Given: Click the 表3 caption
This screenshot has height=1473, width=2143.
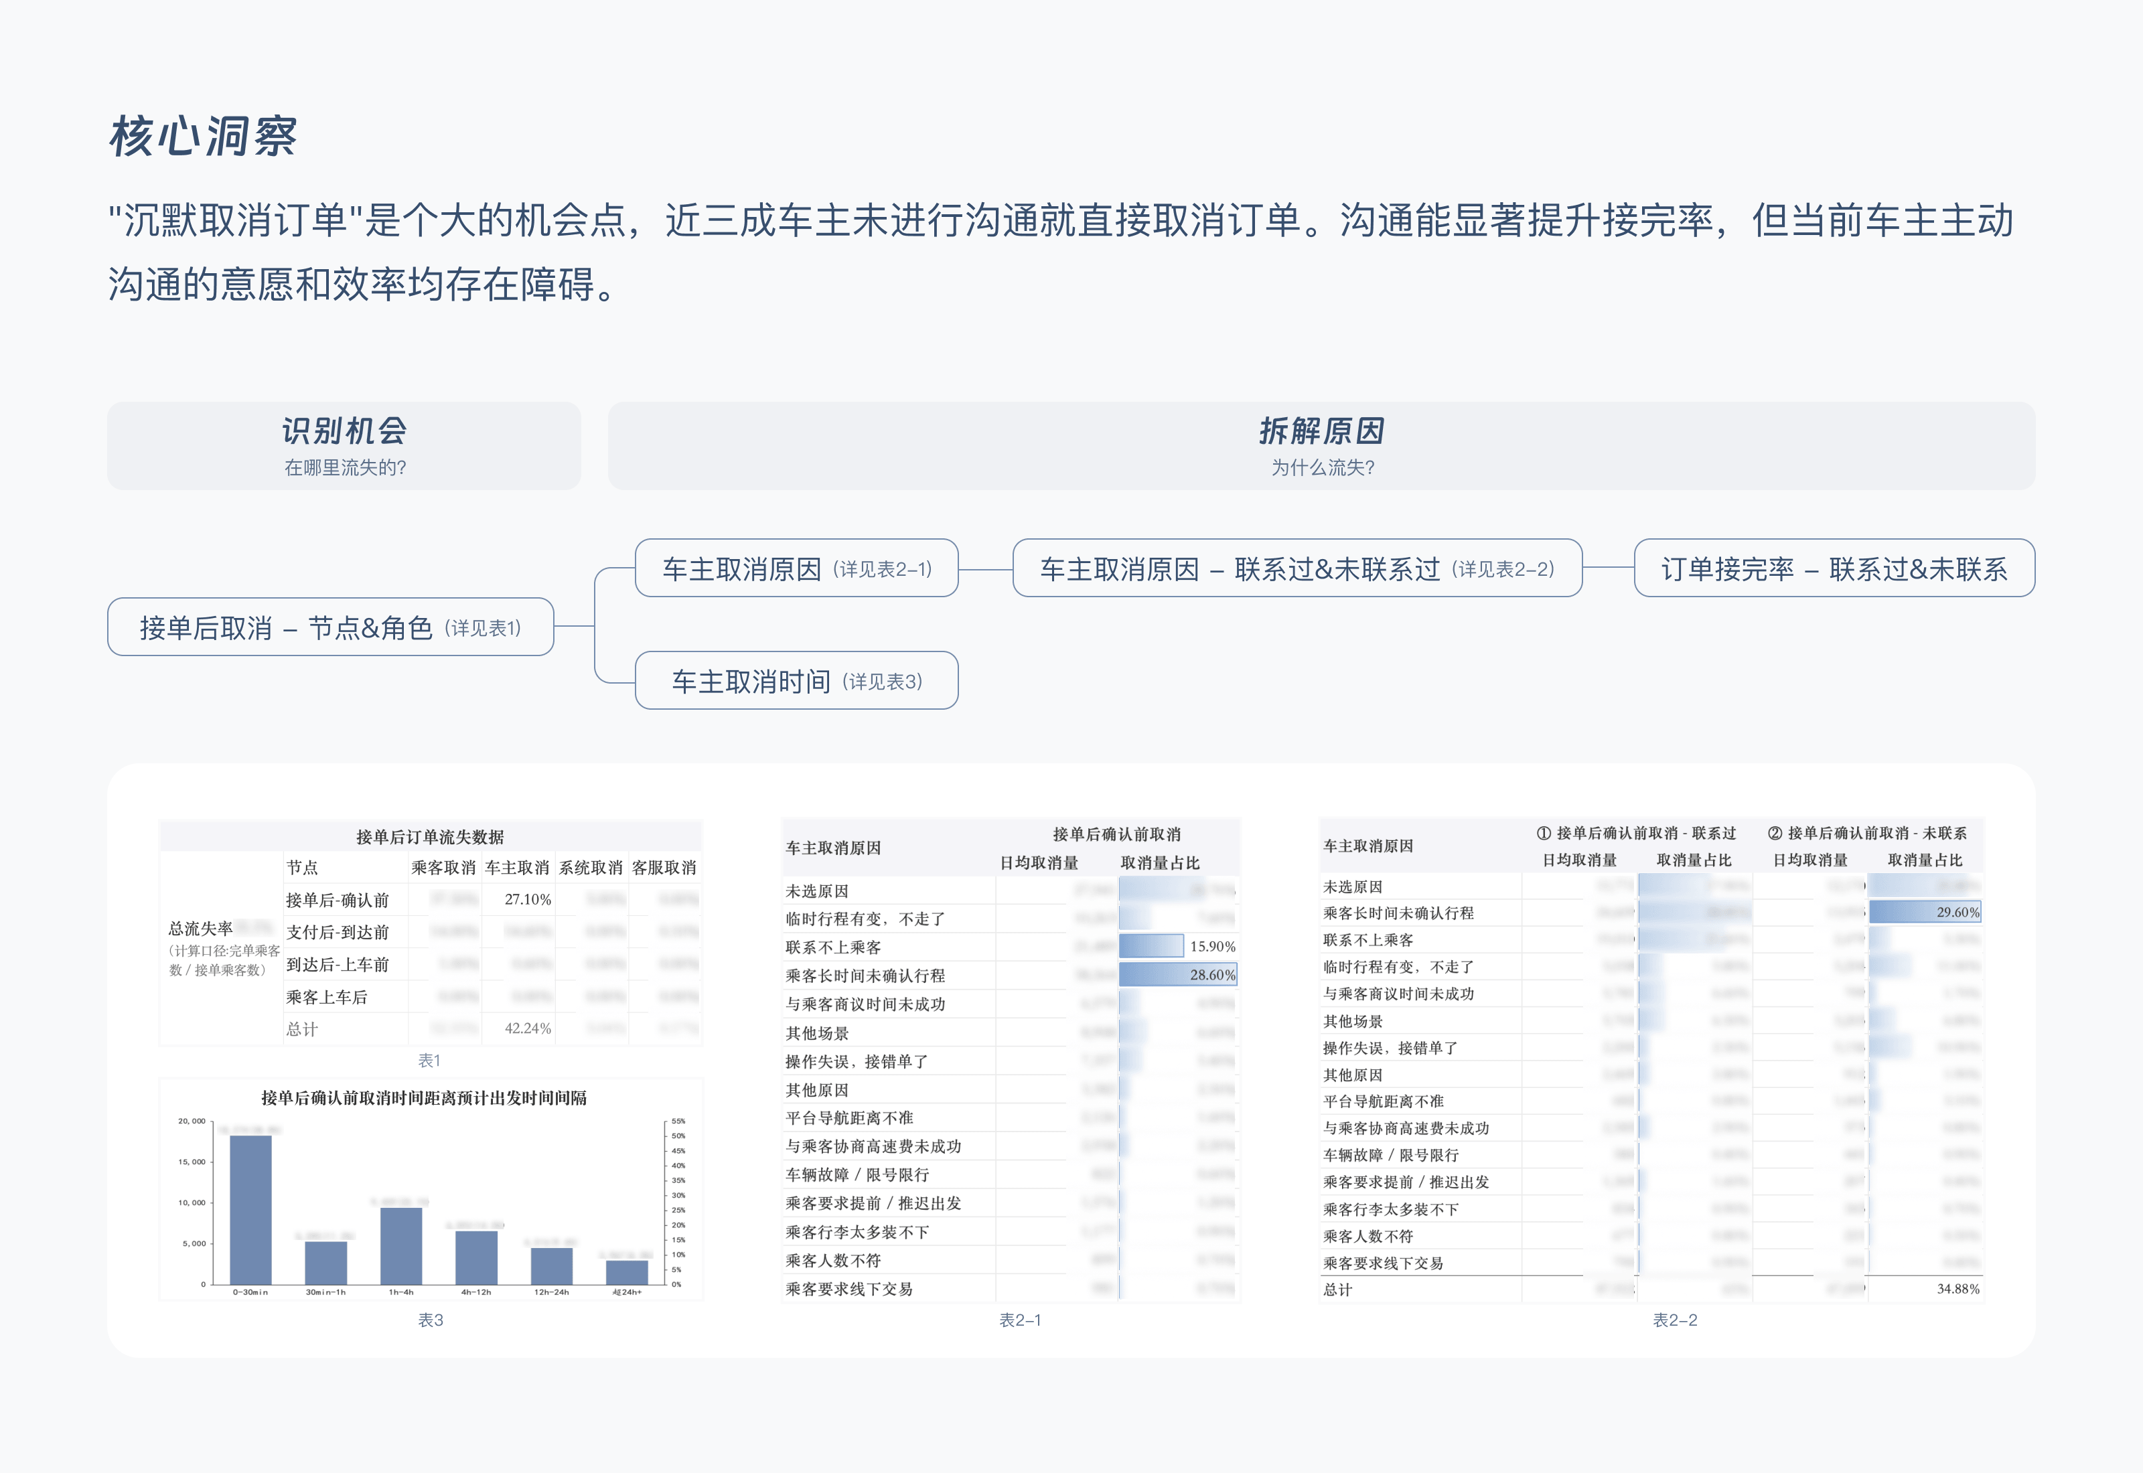Looking at the screenshot, I should tap(430, 1320).
